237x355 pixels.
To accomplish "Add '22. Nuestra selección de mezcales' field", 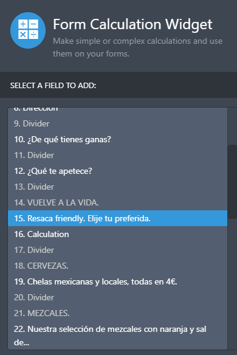I will (x=117, y=336).
